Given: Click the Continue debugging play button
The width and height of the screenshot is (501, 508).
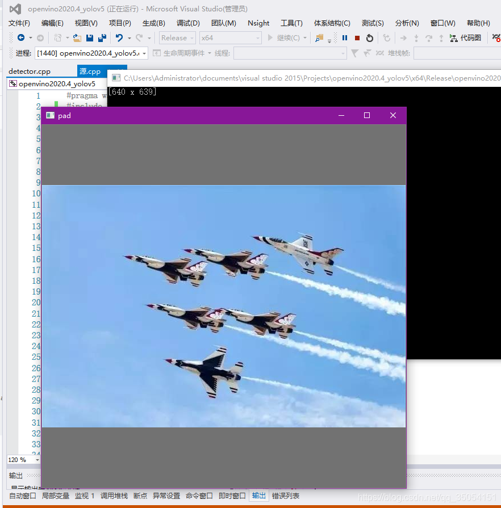Looking at the screenshot, I should pos(270,38).
